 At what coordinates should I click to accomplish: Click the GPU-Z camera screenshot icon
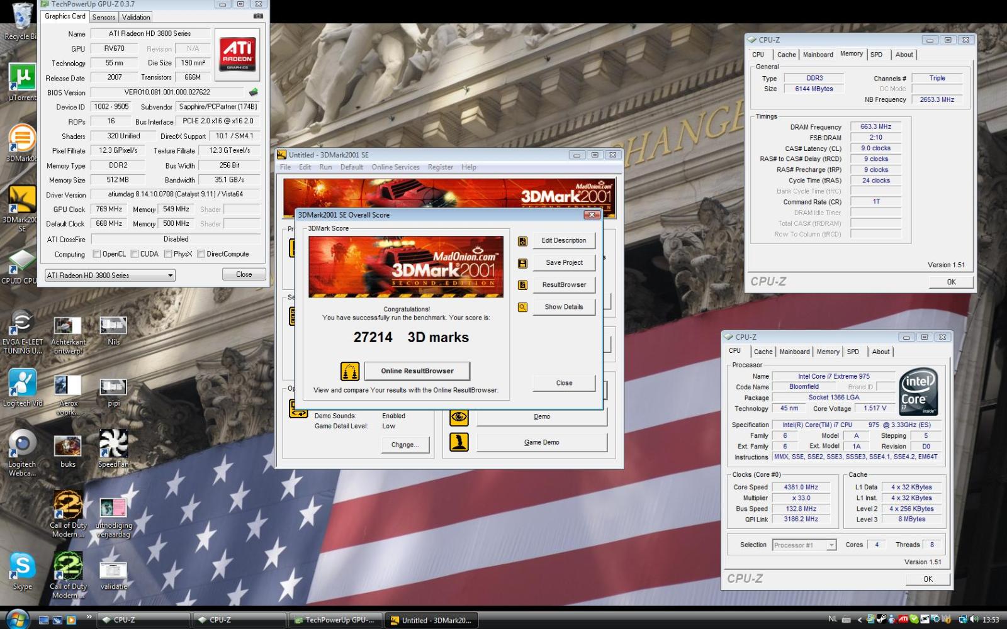click(x=258, y=16)
